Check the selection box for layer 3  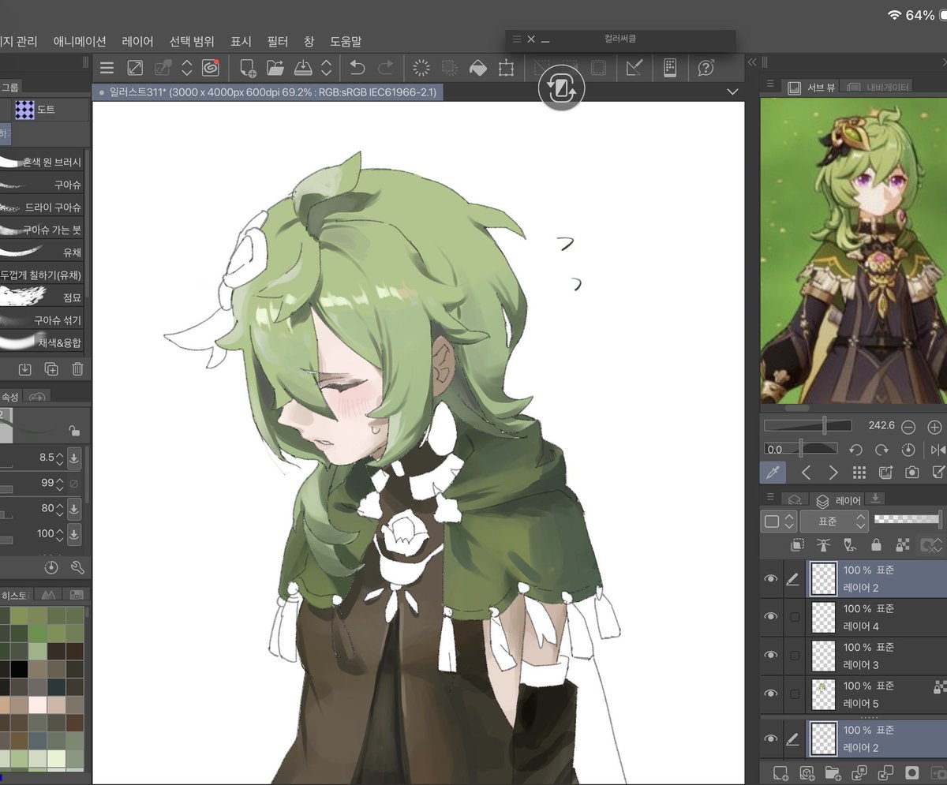tap(795, 656)
